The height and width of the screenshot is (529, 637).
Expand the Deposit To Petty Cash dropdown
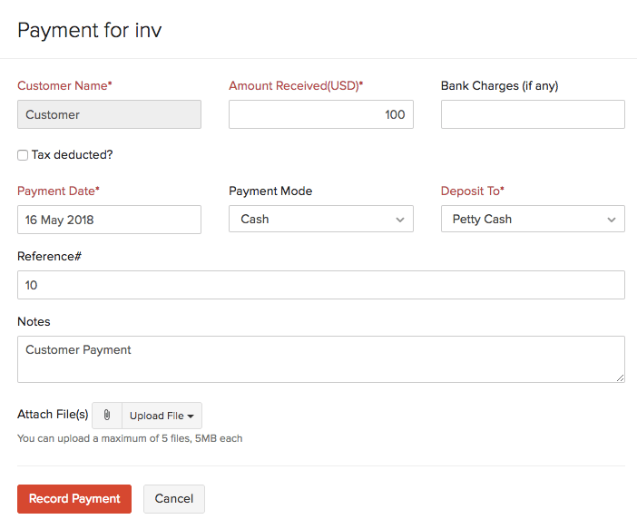click(533, 219)
